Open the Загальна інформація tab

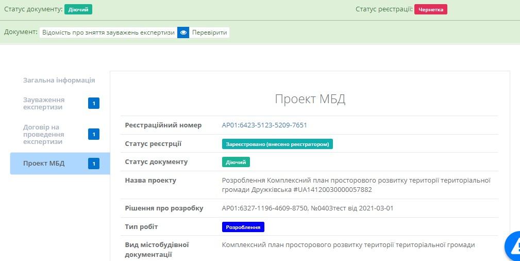[x=59, y=80]
